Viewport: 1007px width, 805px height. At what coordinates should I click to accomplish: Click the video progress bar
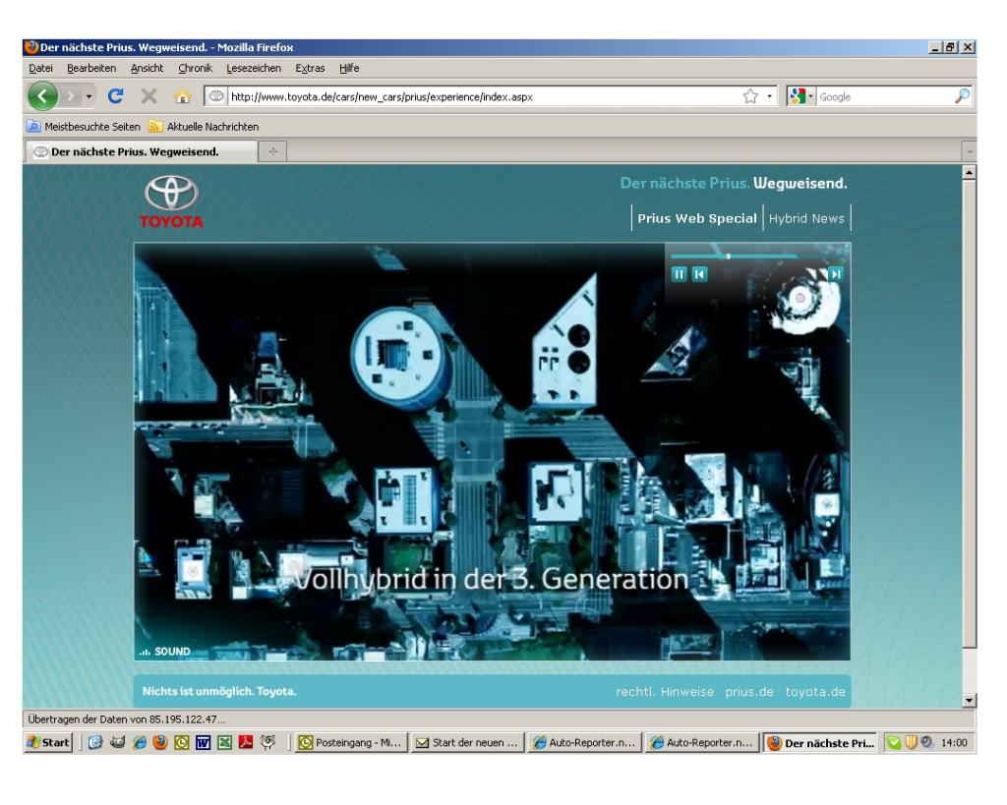(x=756, y=257)
